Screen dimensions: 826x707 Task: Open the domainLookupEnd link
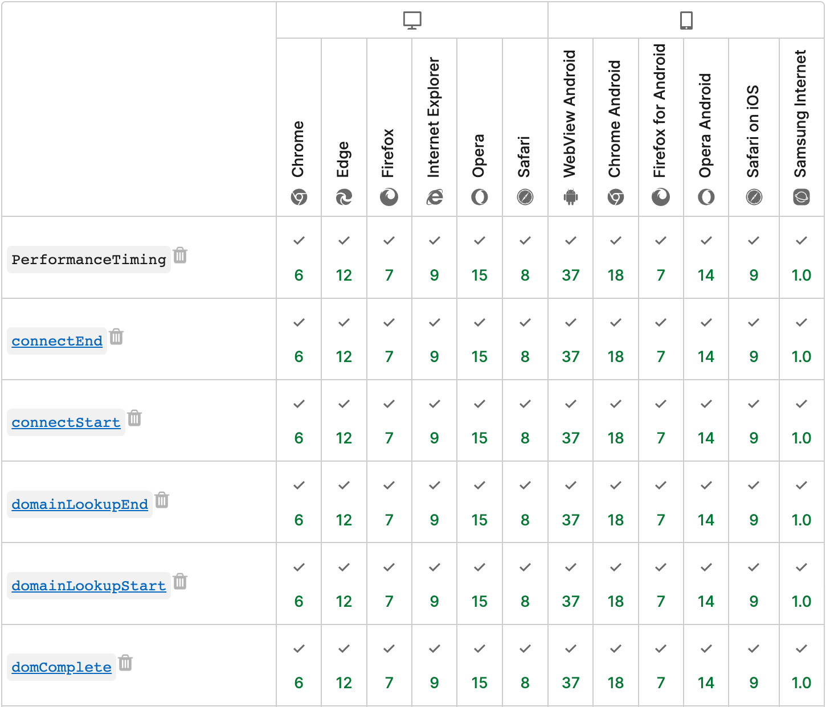pyautogui.click(x=80, y=504)
